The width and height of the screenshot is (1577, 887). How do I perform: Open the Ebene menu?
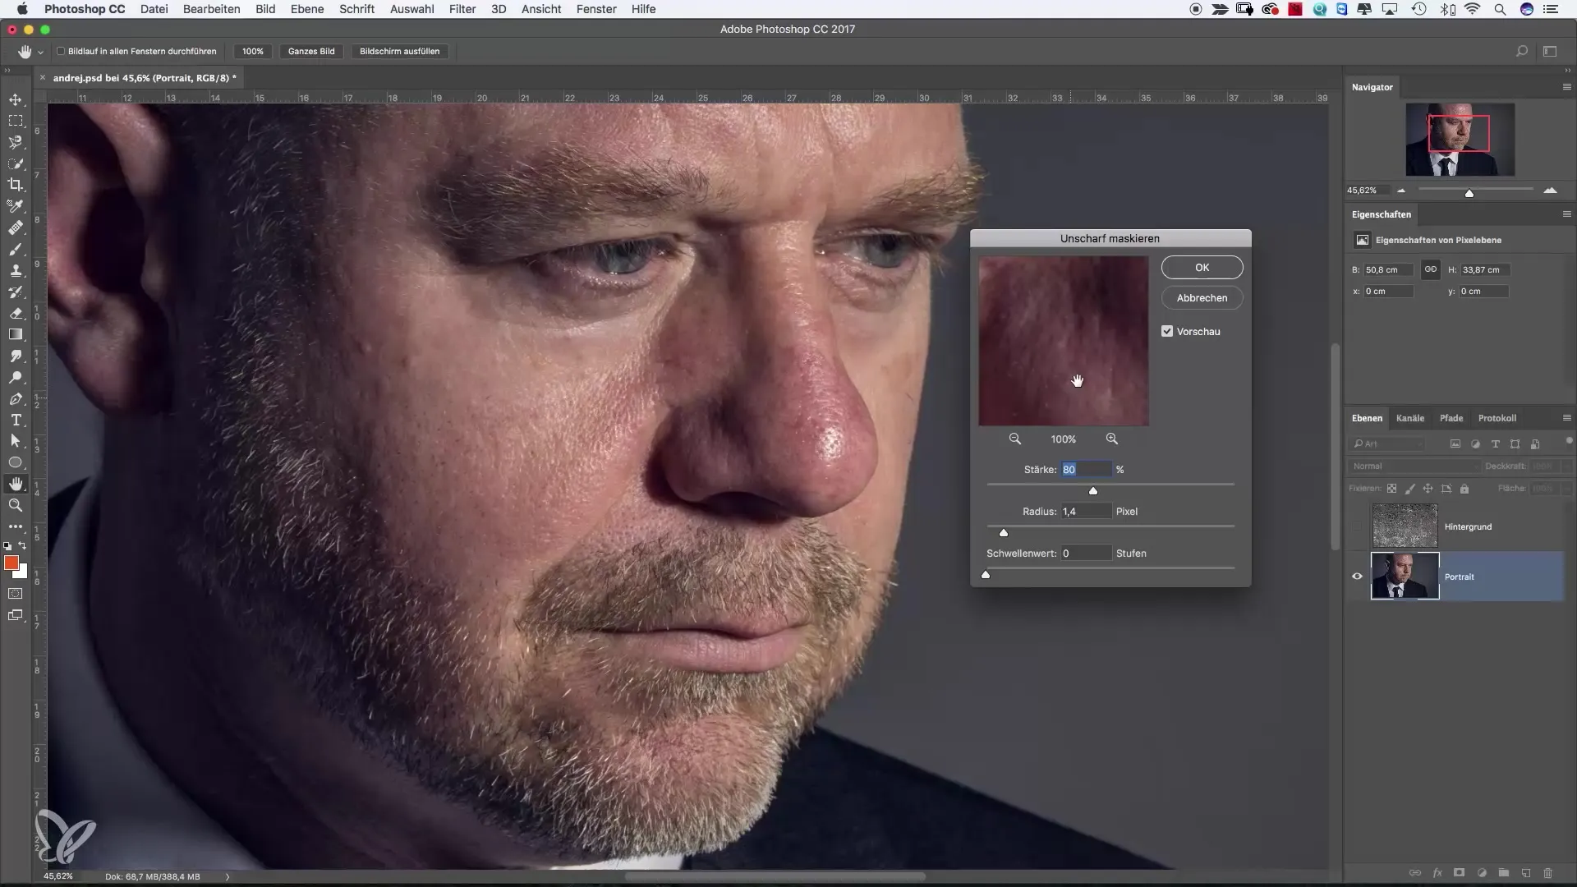pos(306,9)
